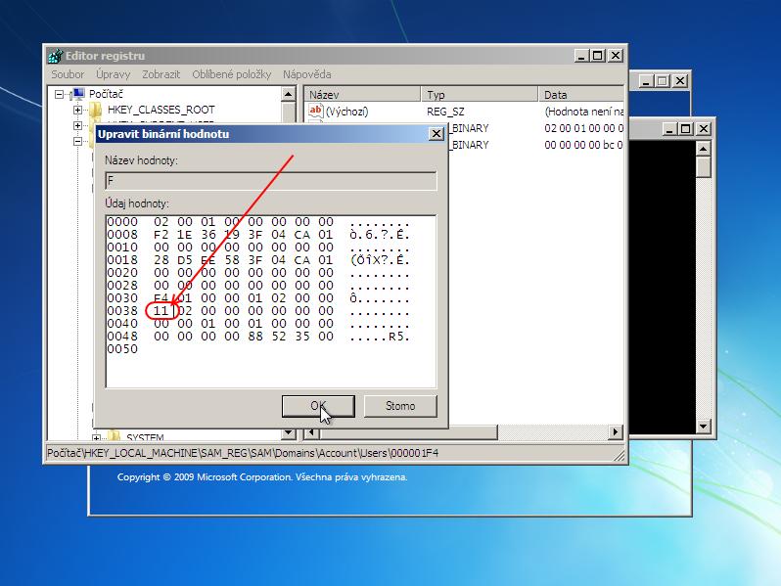Open the Oblíbené položky menu
The height and width of the screenshot is (586, 781).
coord(231,74)
